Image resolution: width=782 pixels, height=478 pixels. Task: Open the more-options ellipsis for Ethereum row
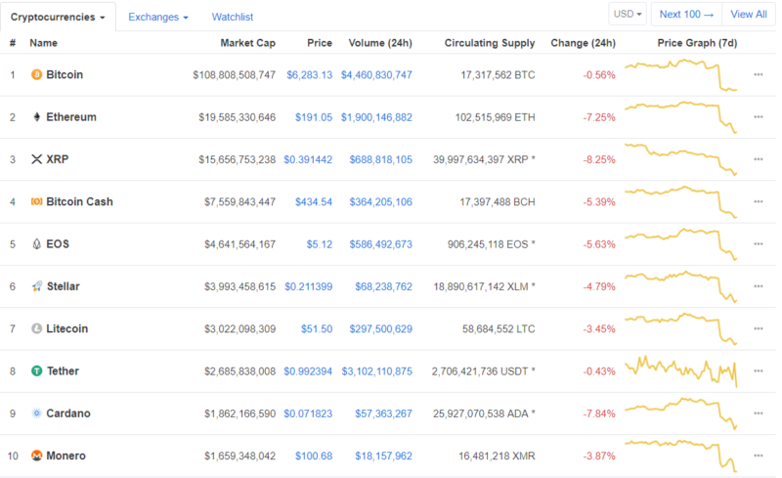pyautogui.click(x=759, y=117)
